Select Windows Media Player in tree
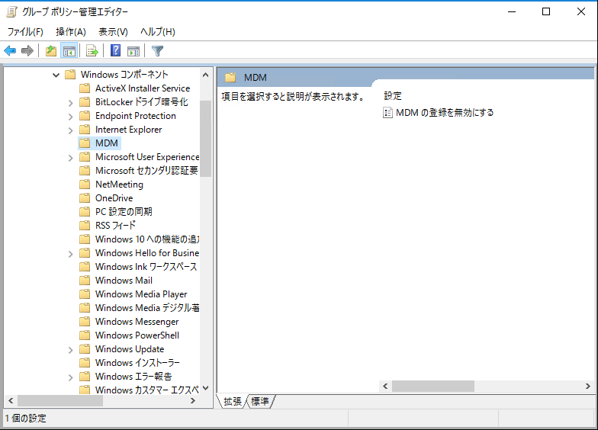The height and width of the screenshot is (430, 598). point(141,294)
